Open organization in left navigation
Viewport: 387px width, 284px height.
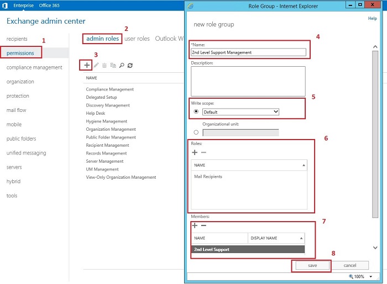(20, 82)
